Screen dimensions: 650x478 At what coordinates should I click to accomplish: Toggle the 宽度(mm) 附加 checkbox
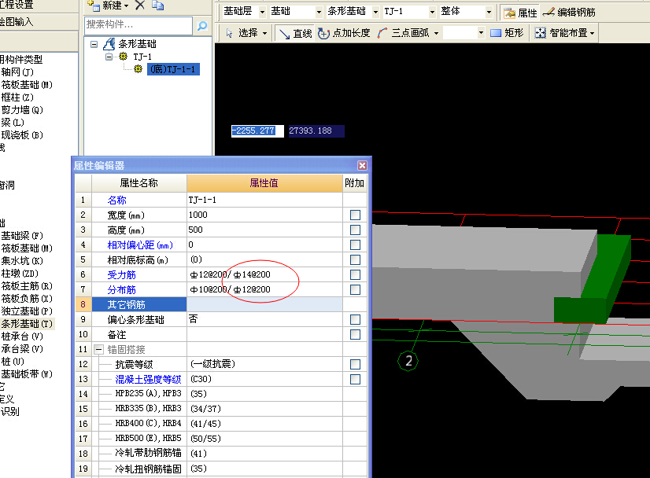(x=355, y=215)
